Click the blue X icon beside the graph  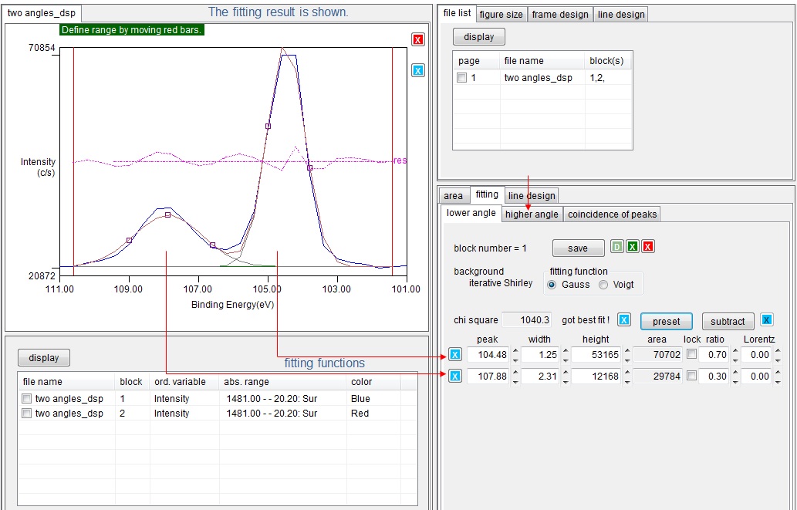click(417, 70)
